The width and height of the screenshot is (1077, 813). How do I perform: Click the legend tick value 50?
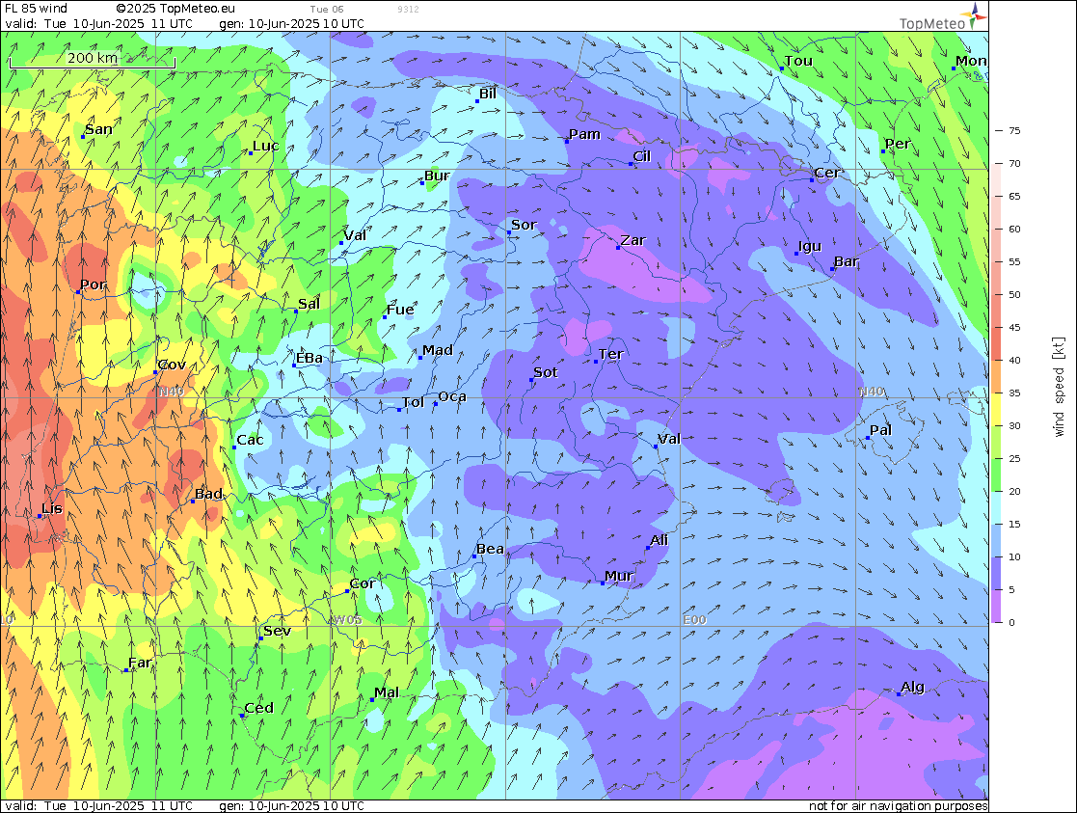click(1014, 295)
